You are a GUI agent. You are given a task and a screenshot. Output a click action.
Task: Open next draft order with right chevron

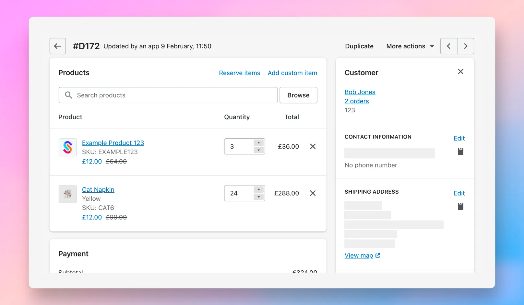pos(466,46)
